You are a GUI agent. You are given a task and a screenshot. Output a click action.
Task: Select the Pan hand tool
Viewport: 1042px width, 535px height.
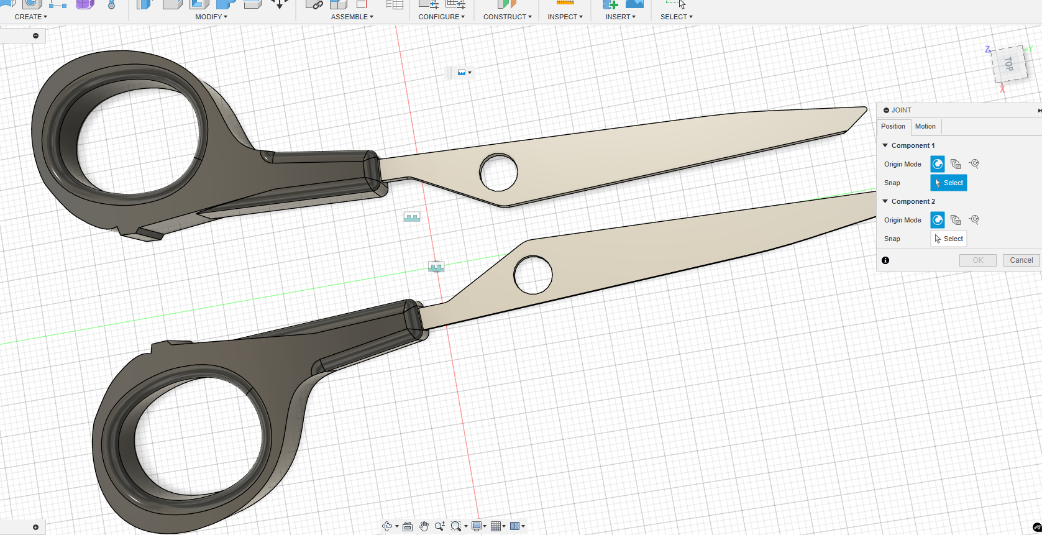pos(424,526)
